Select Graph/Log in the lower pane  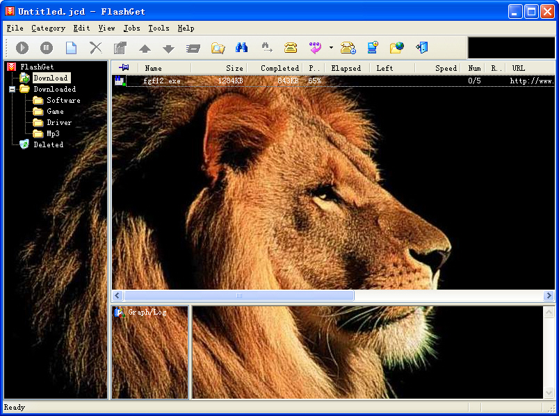147,313
